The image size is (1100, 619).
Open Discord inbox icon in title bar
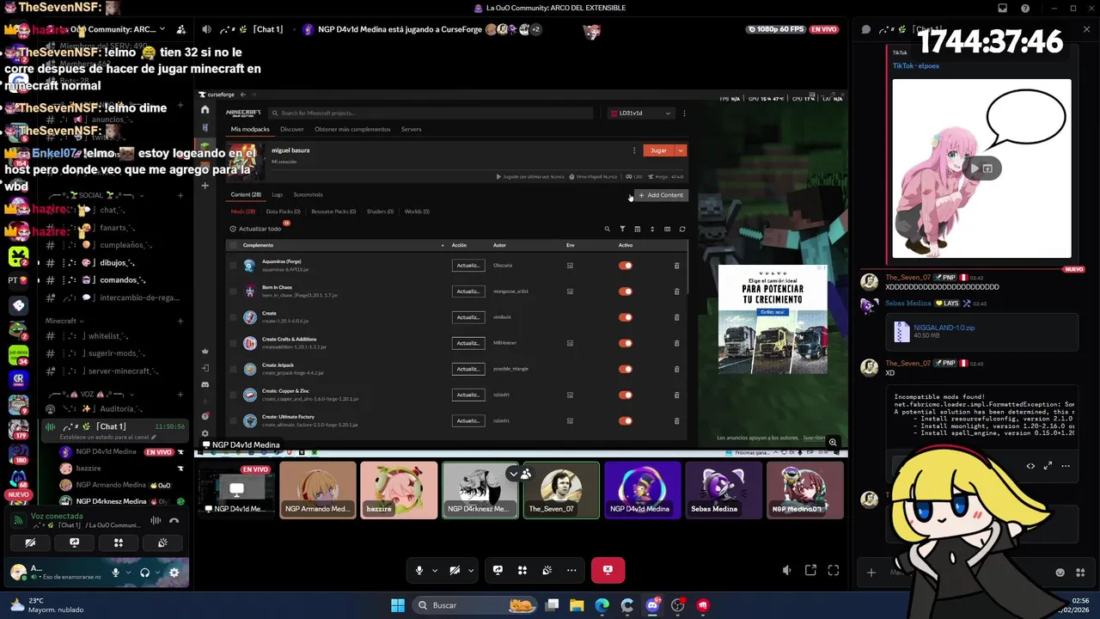click(1002, 8)
